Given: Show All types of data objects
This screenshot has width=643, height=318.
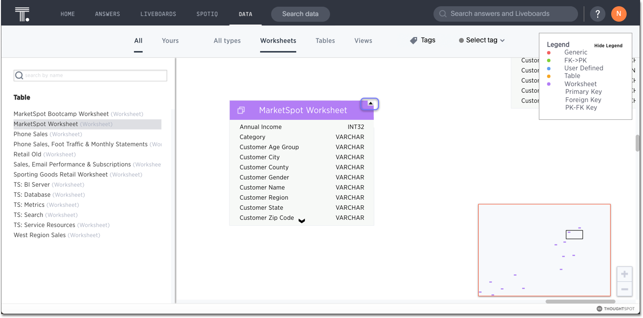Looking at the screenshot, I should point(227,41).
